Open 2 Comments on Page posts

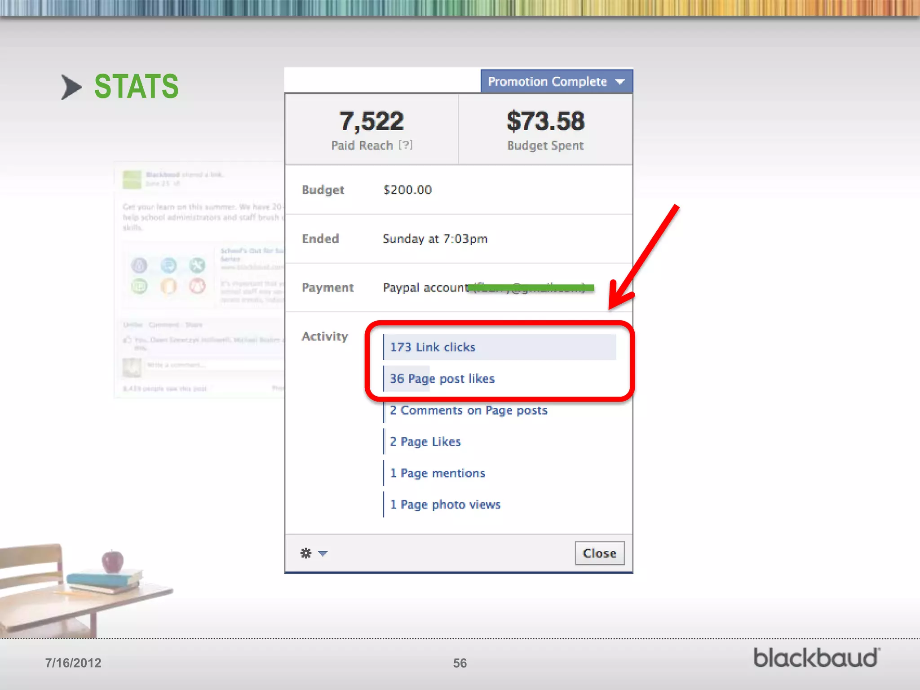(469, 410)
